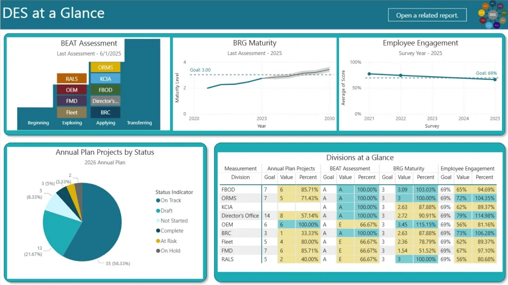508x285 pixels.
Task: Select the ORMS block in BEAT Assessment
Action: pos(105,68)
